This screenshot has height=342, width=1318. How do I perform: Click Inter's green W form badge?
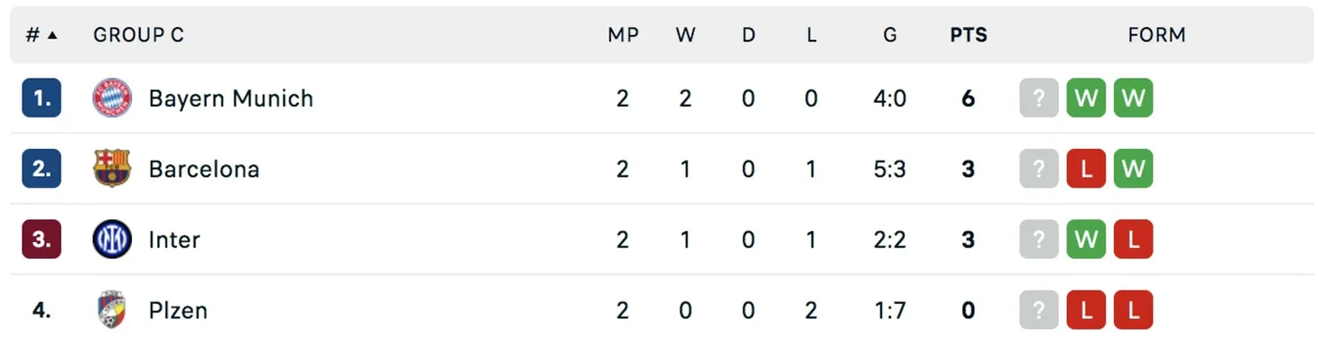[x=1086, y=239]
